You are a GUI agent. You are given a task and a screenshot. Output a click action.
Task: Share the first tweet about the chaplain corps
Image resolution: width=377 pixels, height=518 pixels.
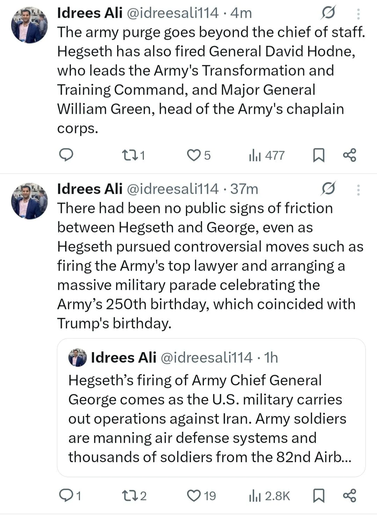[x=349, y=155]
